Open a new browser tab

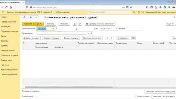coord(28,2)
